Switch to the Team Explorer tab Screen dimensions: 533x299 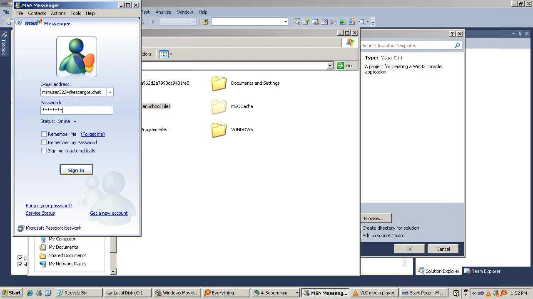[482, 271]
